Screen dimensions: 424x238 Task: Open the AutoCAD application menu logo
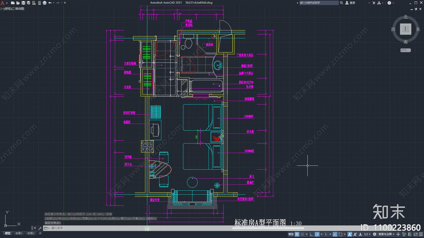(3, 3)
